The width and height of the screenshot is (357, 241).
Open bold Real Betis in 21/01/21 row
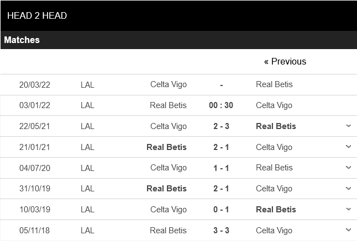[167, 147]
